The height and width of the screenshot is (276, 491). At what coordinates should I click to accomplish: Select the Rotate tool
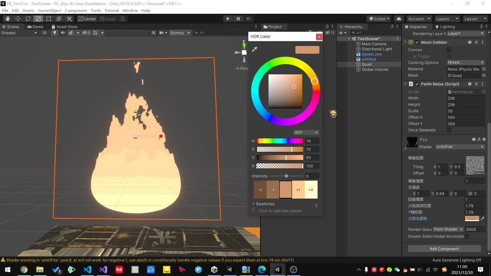point(28,19)
